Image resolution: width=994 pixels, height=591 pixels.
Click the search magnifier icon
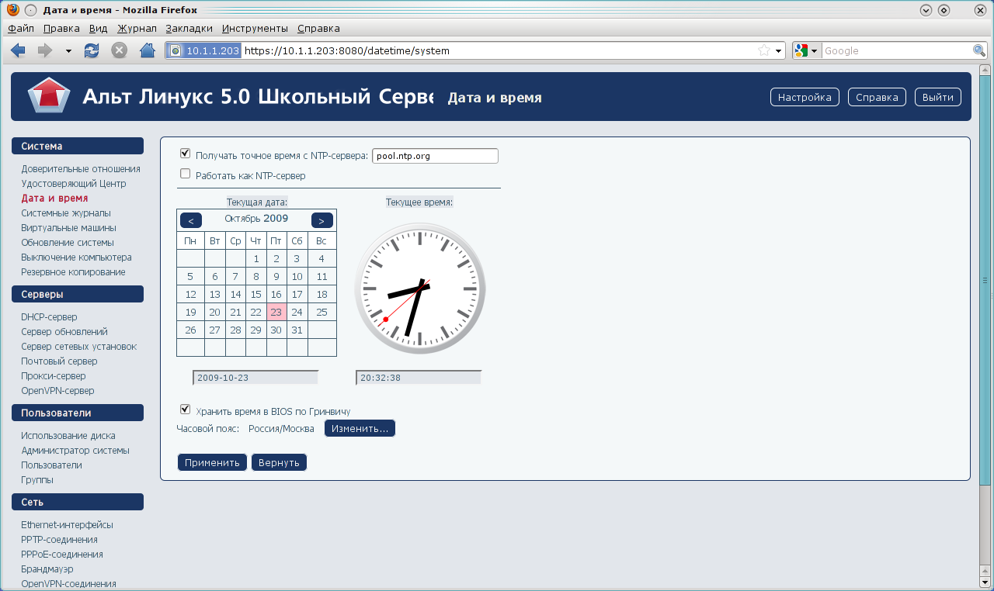[978, 50]
